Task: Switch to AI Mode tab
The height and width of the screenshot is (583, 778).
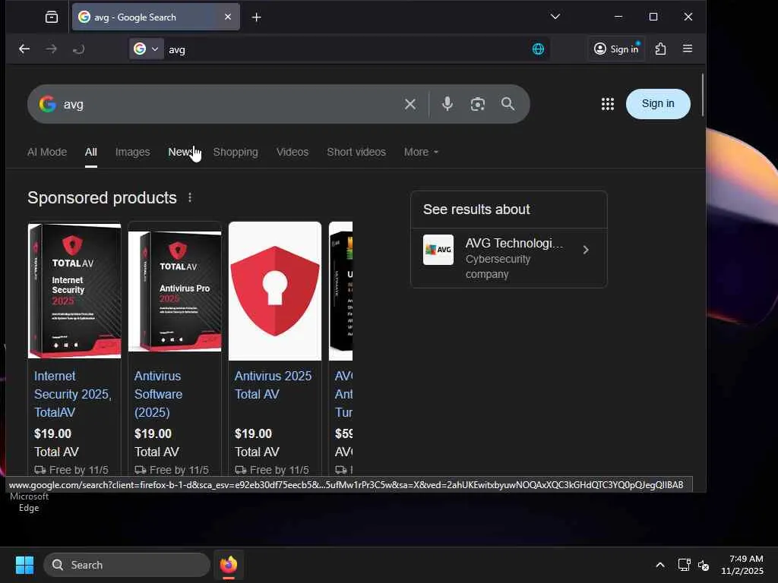Action: pos(47,152)
